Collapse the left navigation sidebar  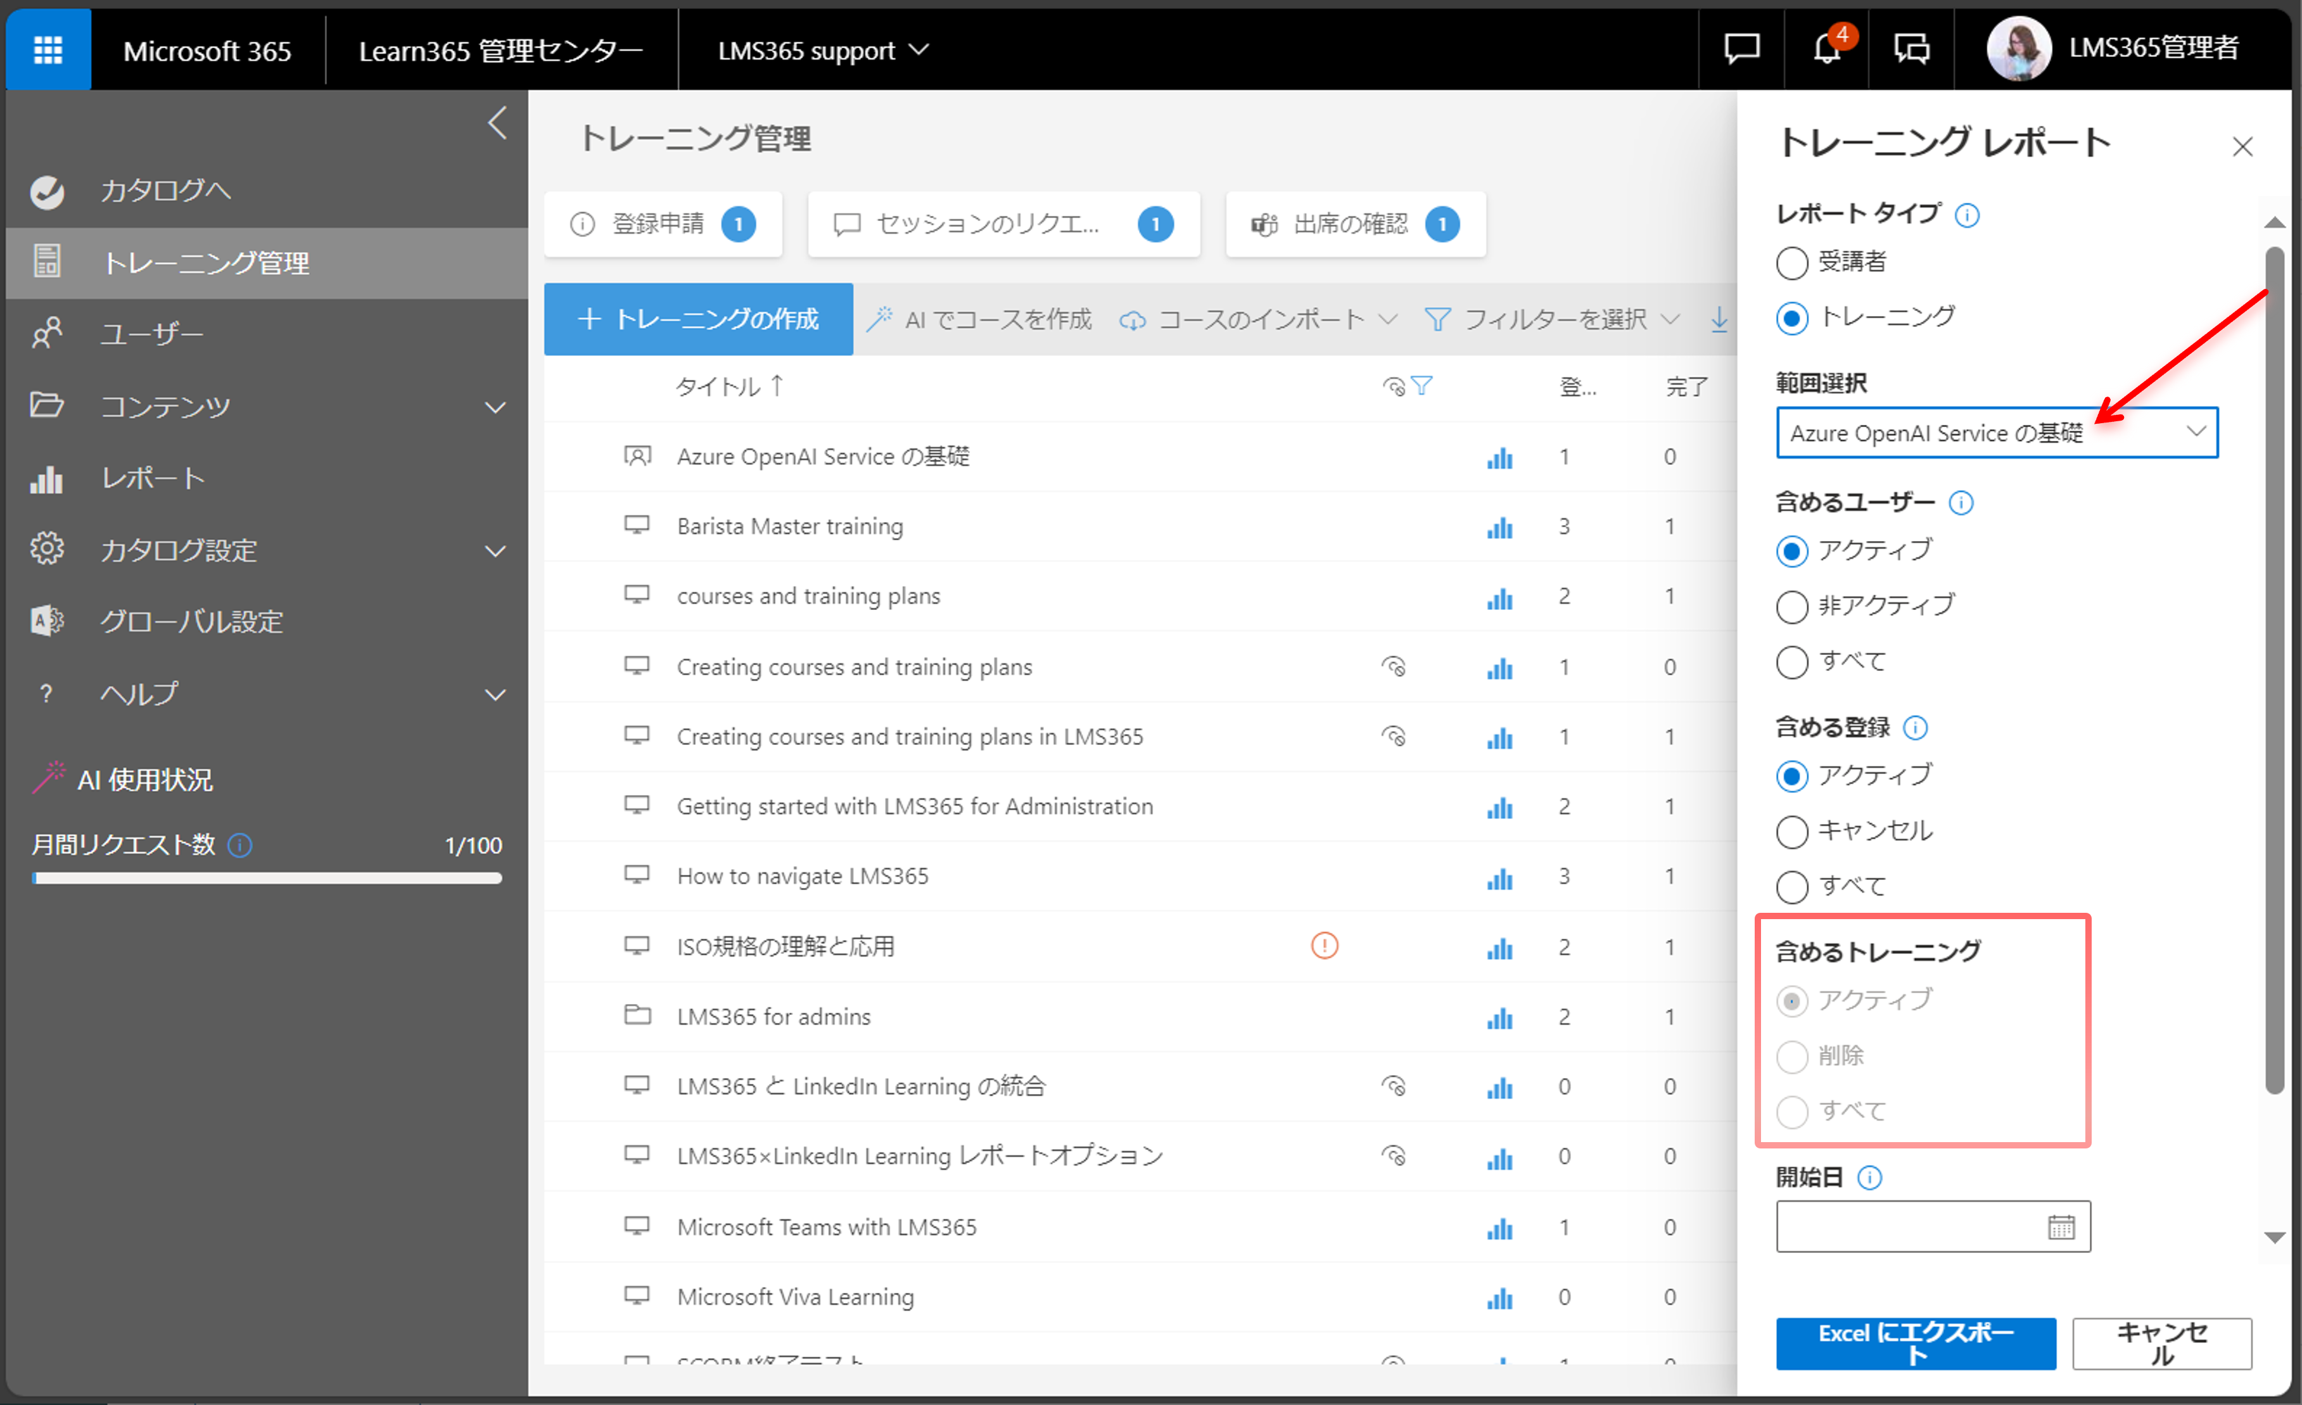coord(497,122)
